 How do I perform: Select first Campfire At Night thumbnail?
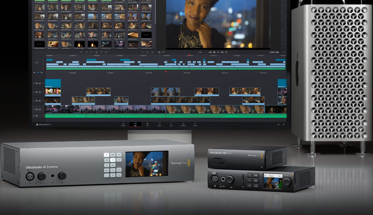point(79,44)
